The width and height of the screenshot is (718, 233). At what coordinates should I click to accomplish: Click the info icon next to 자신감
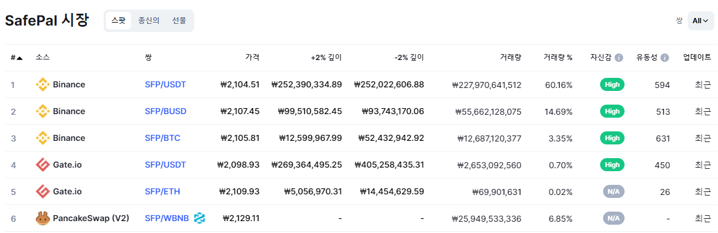(x=619, y=58)
